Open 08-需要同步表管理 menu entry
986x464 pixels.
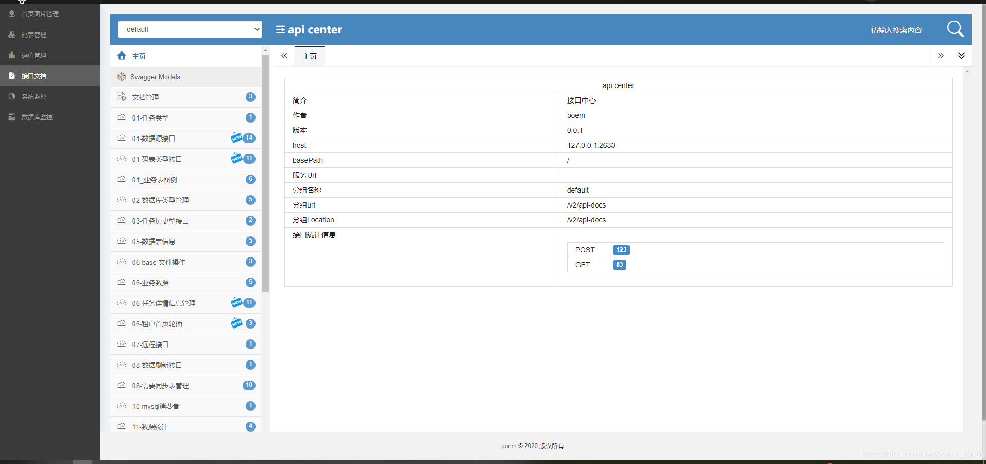click(x=186, y=386)
